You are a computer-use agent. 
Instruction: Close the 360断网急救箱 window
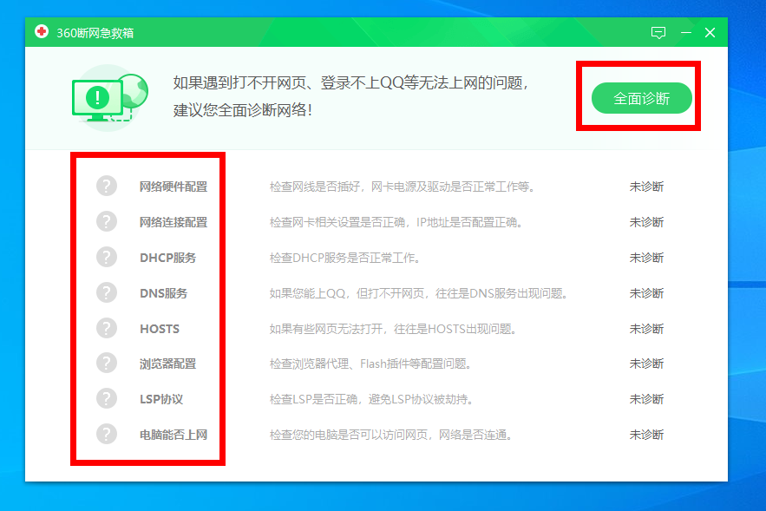710,33
